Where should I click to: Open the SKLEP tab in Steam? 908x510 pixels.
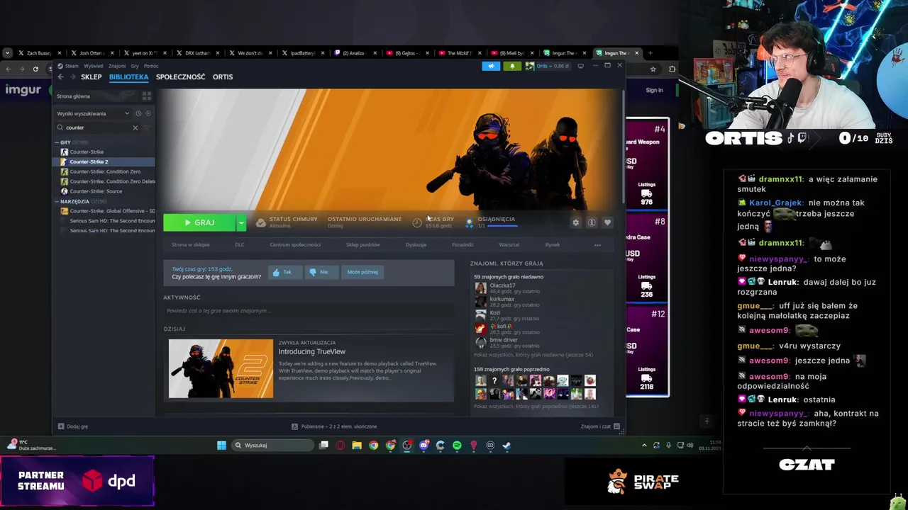[x=91, y=76]
